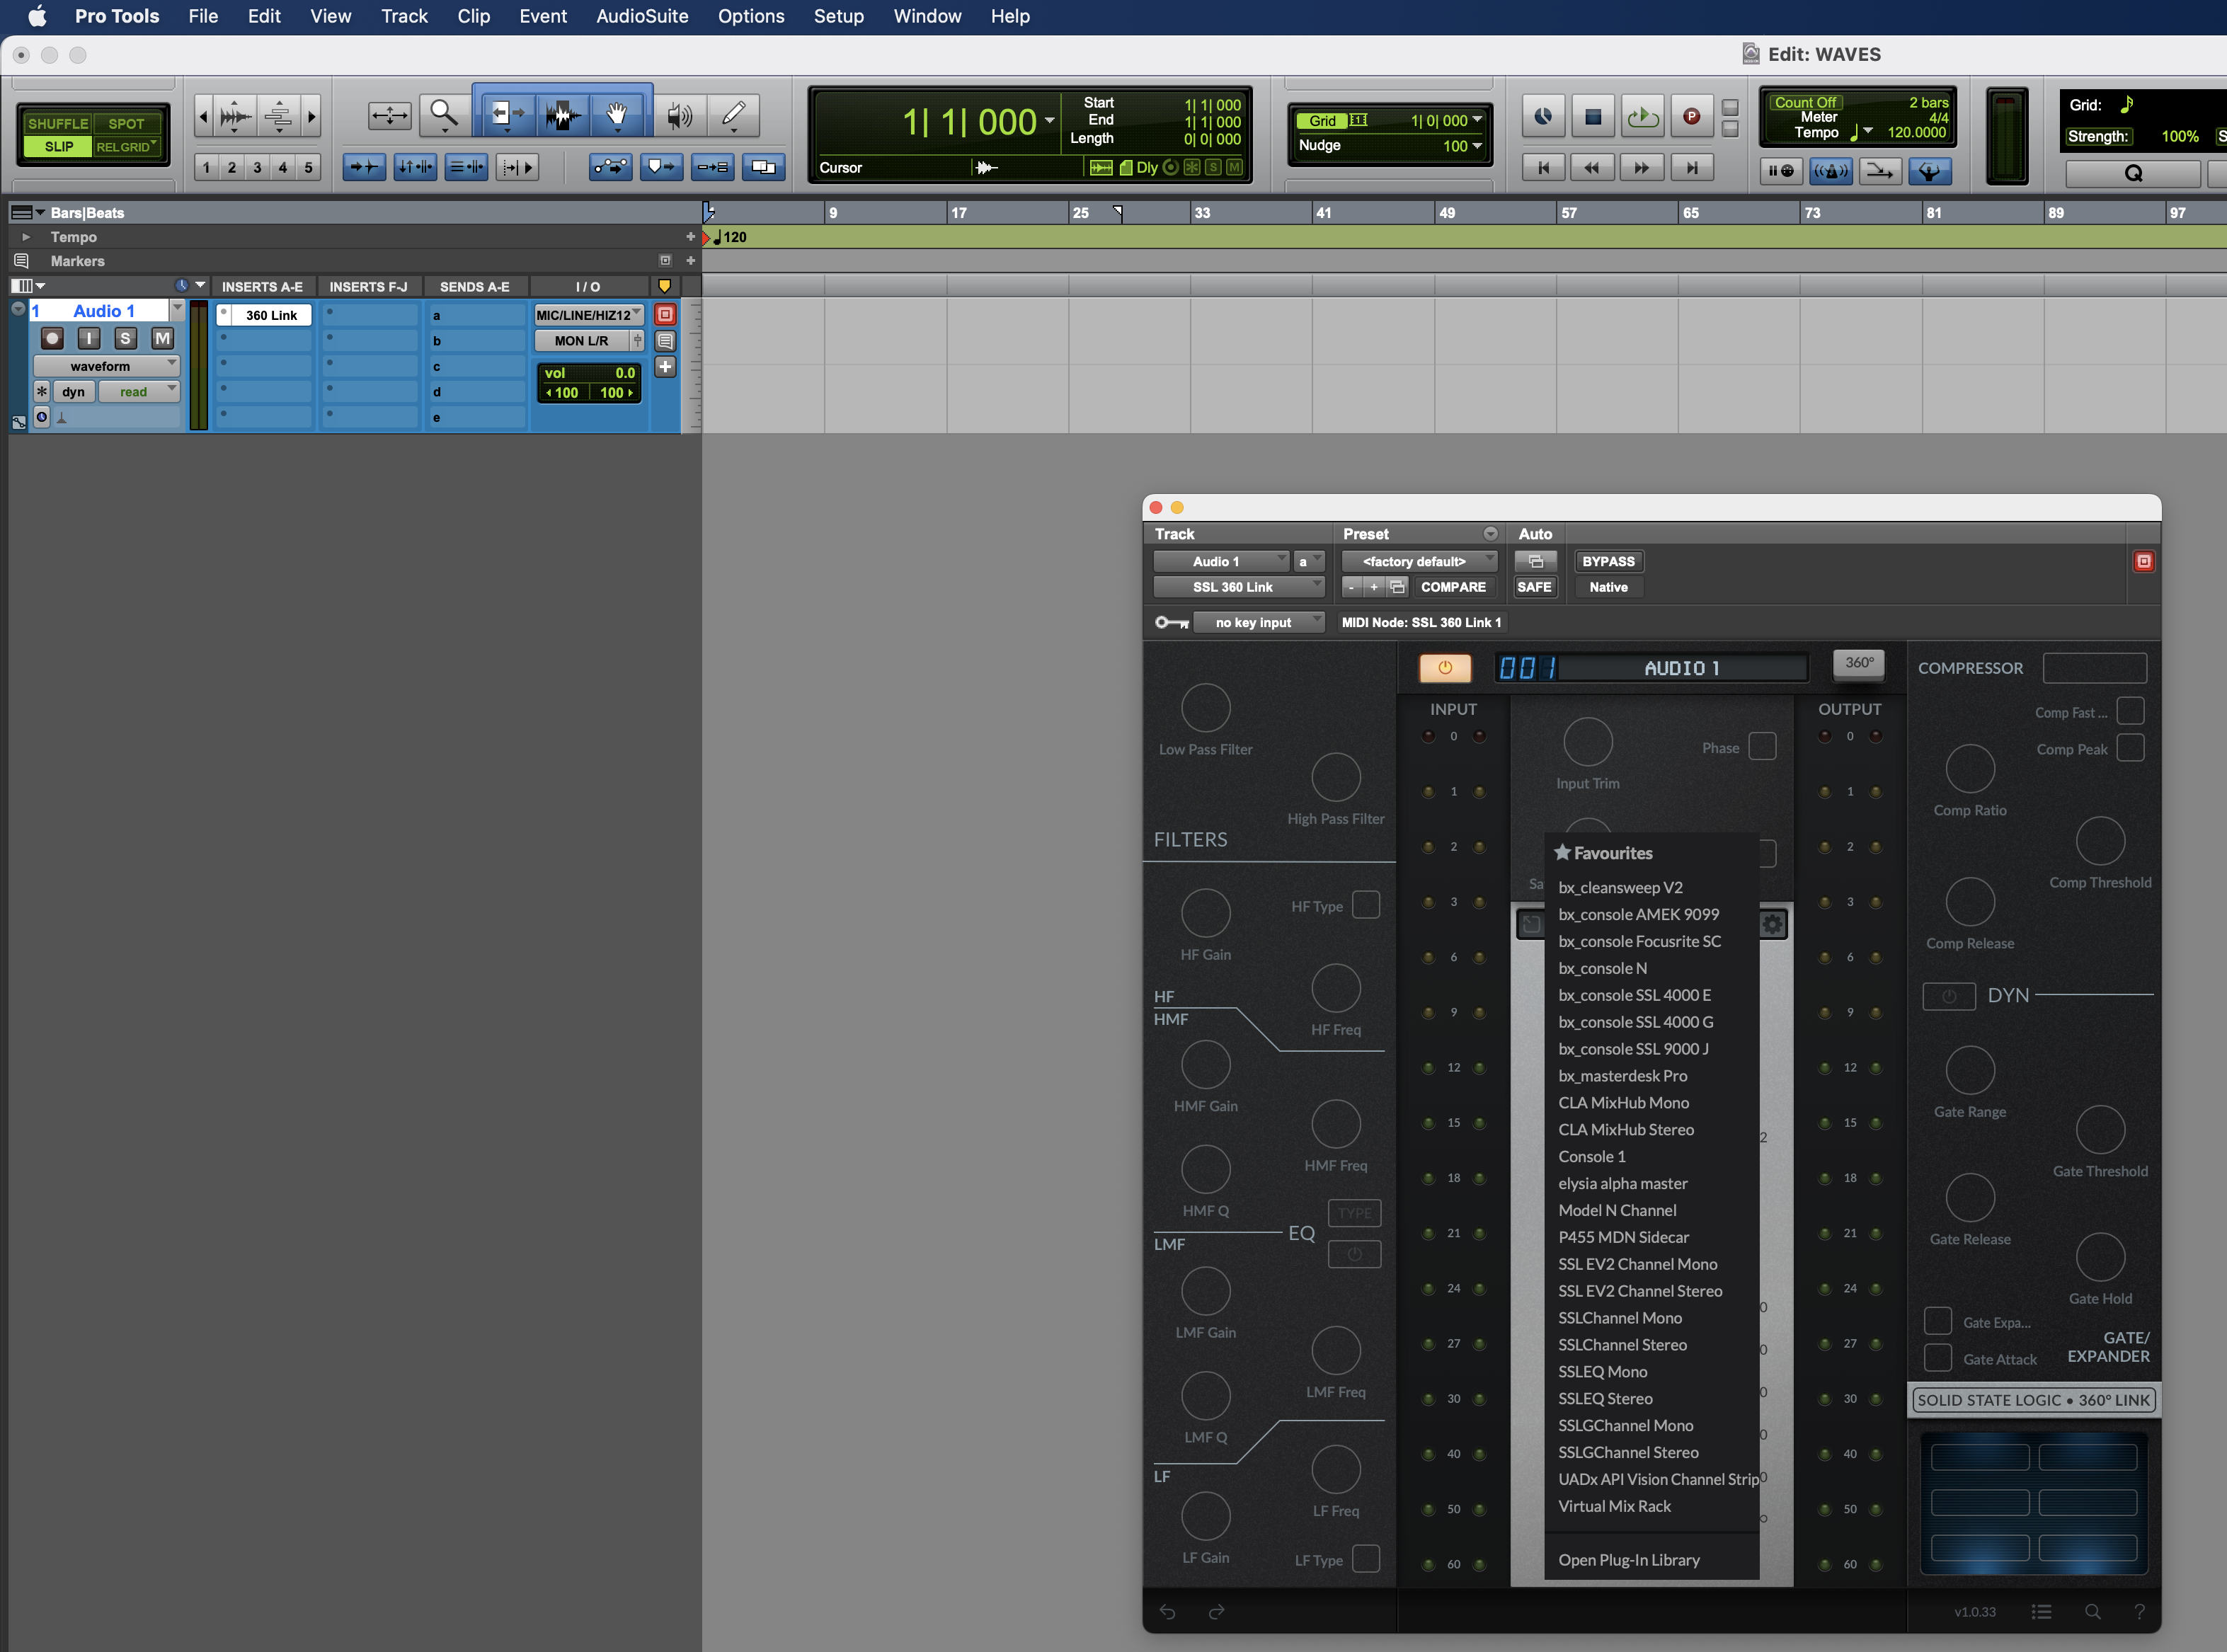Click the Stop transport button
2227x1652 pixels.
click(x=1593, y=117)
